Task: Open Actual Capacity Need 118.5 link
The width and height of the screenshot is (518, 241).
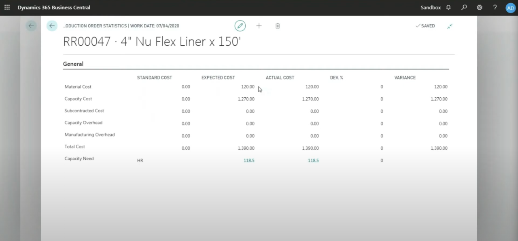Action: [x=313, y=160]
